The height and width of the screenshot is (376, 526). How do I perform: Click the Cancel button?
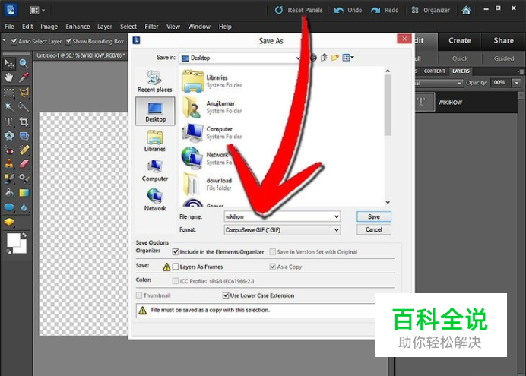click(x=374, y=229)
